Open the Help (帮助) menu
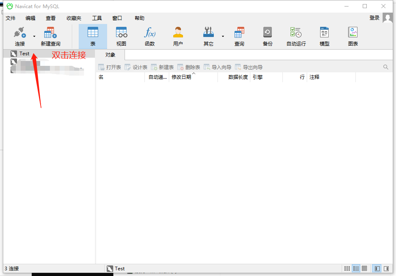The image size is (396, 276). [x=140, y=18]
